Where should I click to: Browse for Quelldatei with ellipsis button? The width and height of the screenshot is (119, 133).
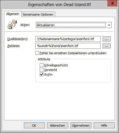click(x=107, y=39)
